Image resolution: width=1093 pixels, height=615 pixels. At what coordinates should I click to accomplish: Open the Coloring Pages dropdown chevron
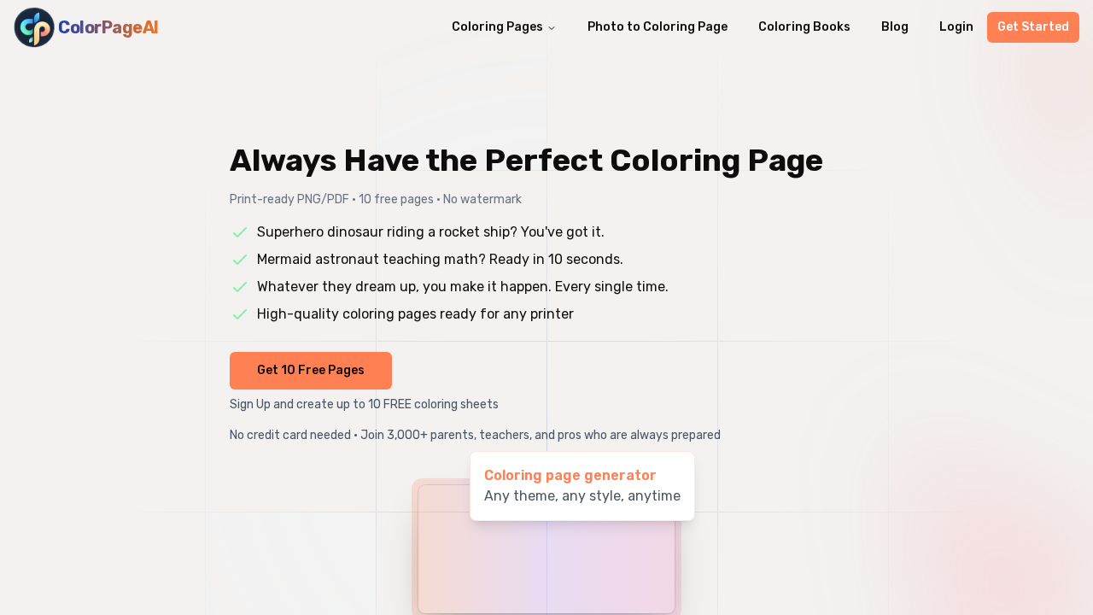tap(551, 26)
